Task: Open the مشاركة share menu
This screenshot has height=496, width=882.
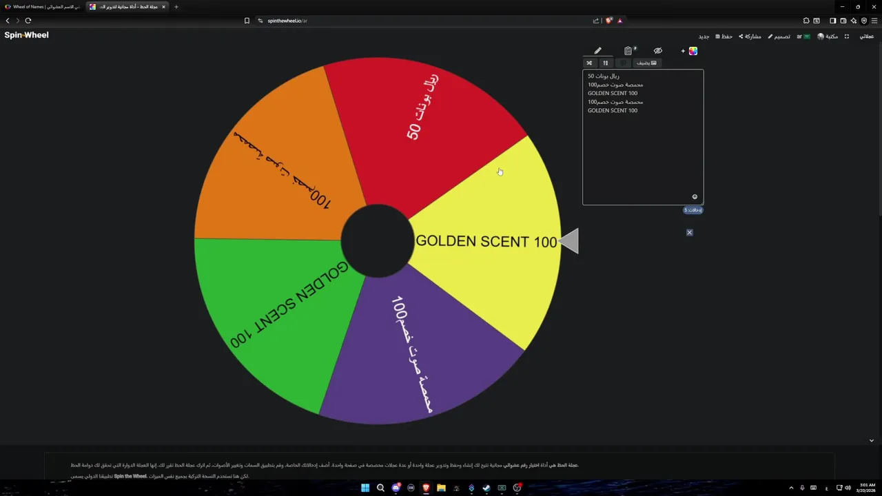Action: tap(750, 37)
